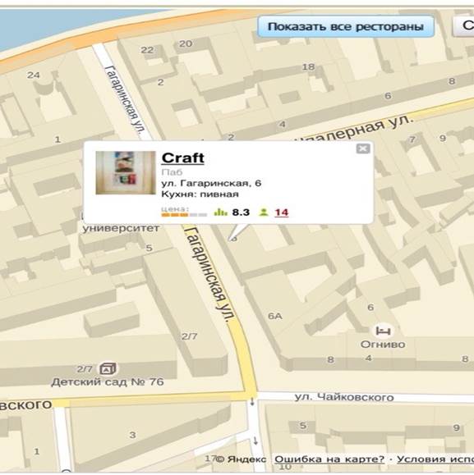The image size is (474, 475).
Task: Click the building number 24 label
Action: click(34, 75)
